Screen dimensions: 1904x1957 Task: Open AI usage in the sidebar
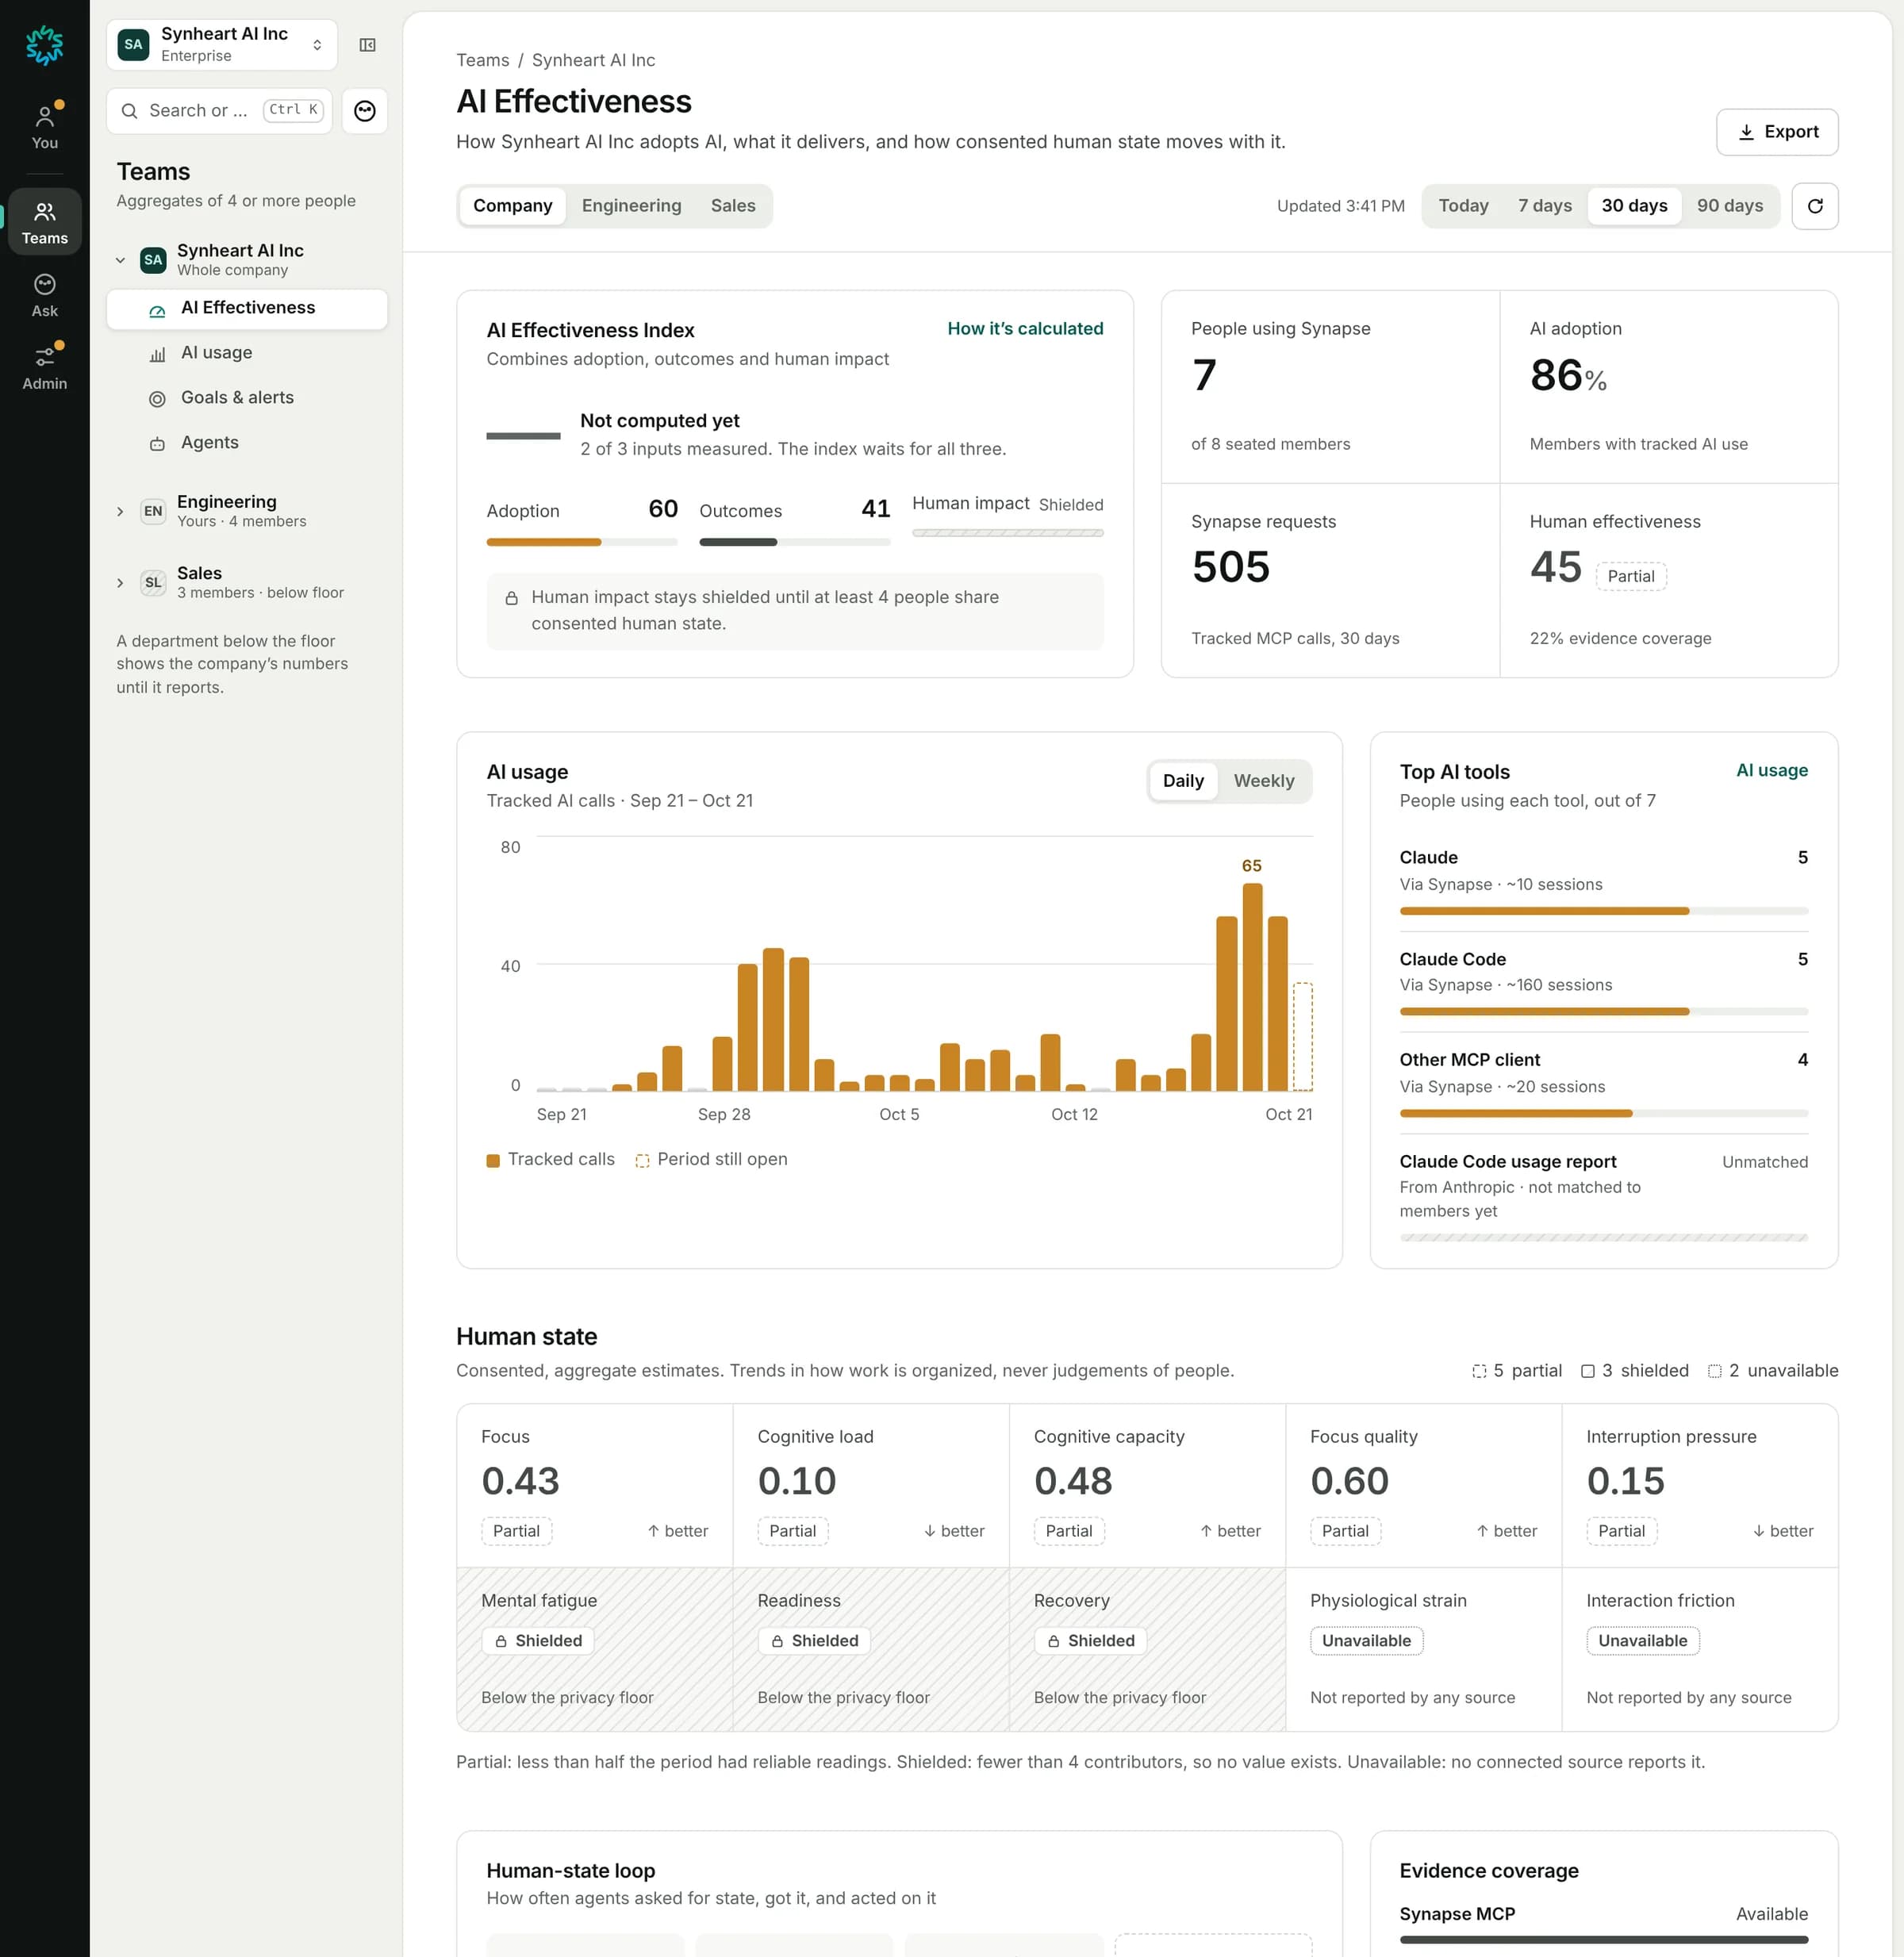tap(247, 354)
